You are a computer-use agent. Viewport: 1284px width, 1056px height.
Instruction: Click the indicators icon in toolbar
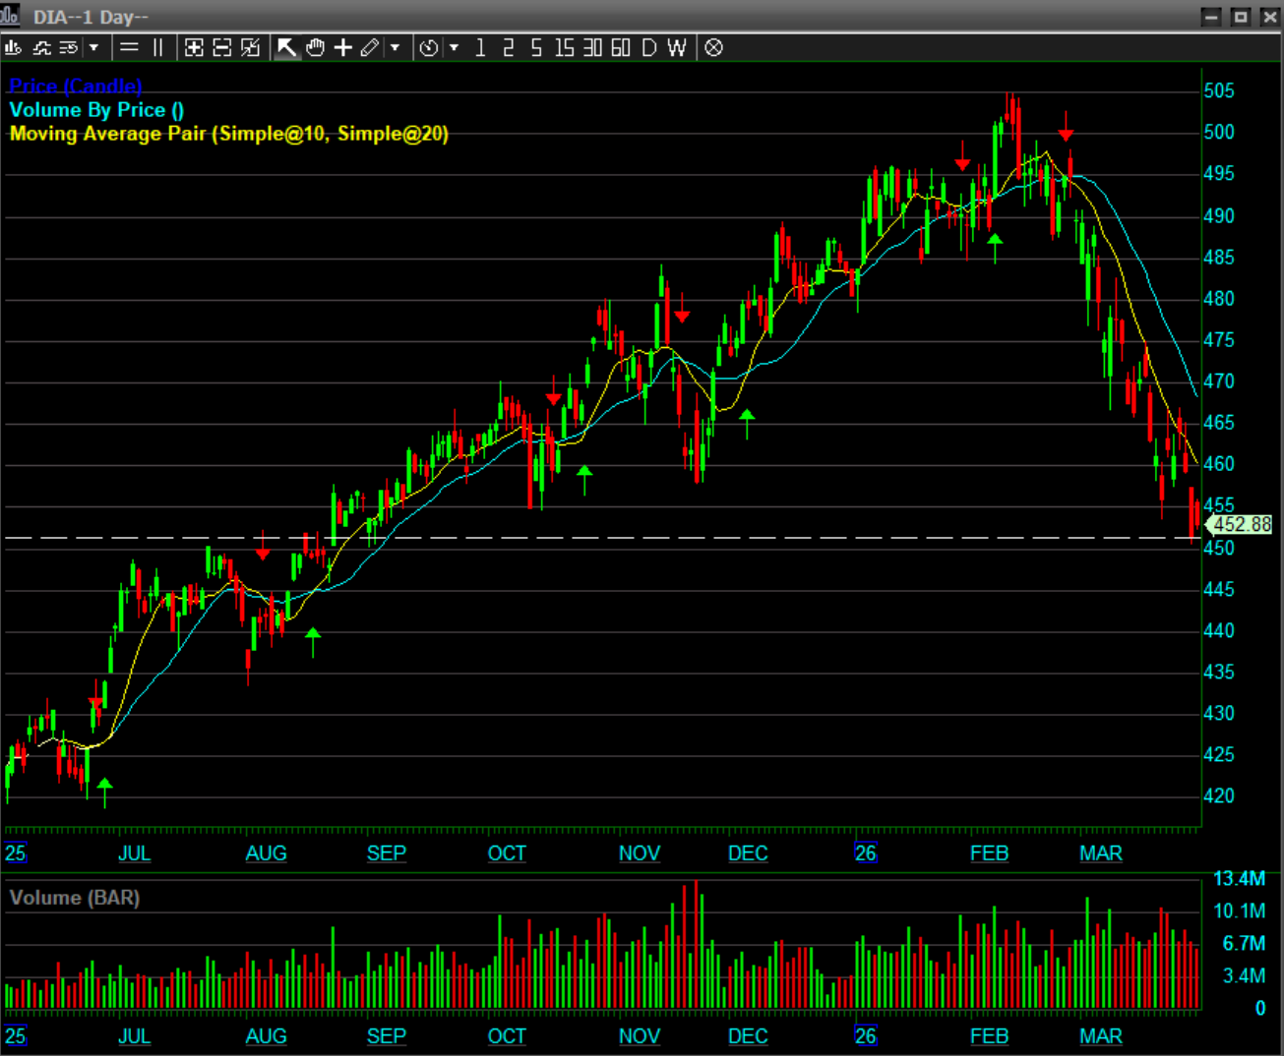coord(41,47)
